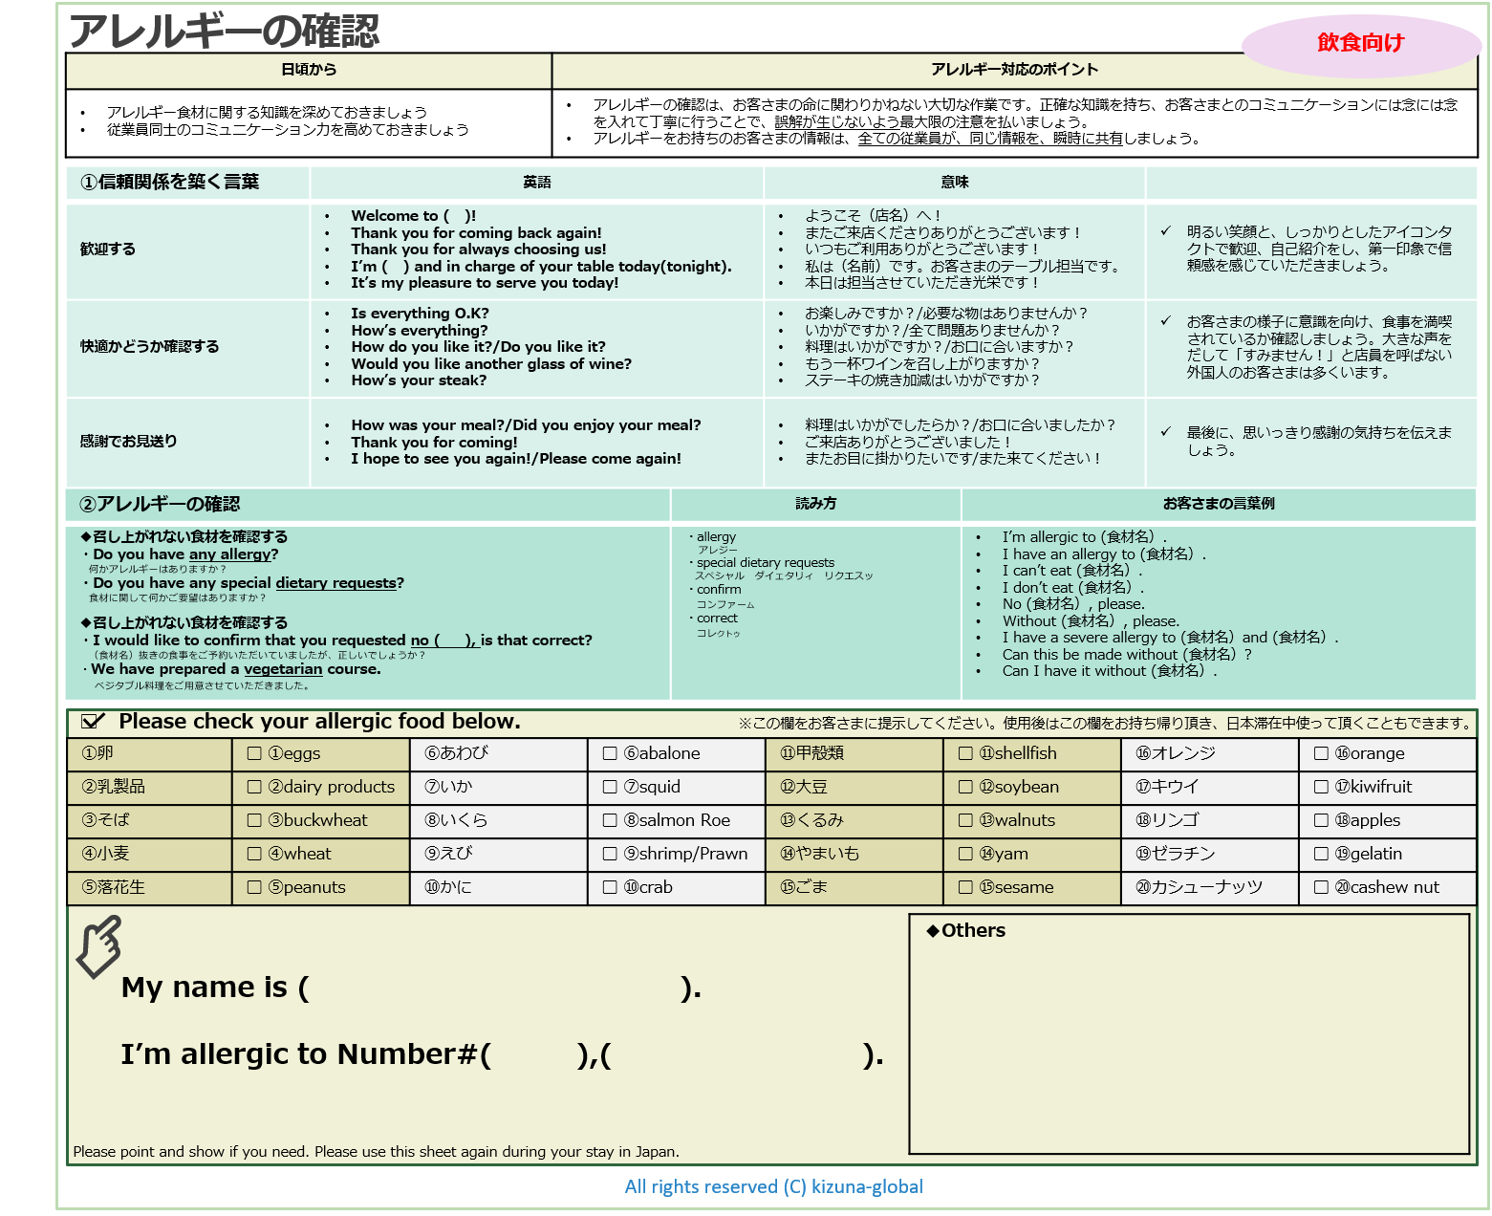Select the お客さまの言葉例 header

[1218, 504]
